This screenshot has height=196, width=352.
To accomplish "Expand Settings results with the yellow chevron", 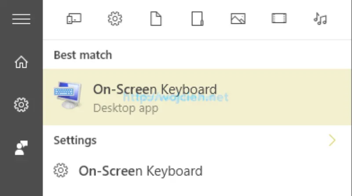I will tap(332, 141).
